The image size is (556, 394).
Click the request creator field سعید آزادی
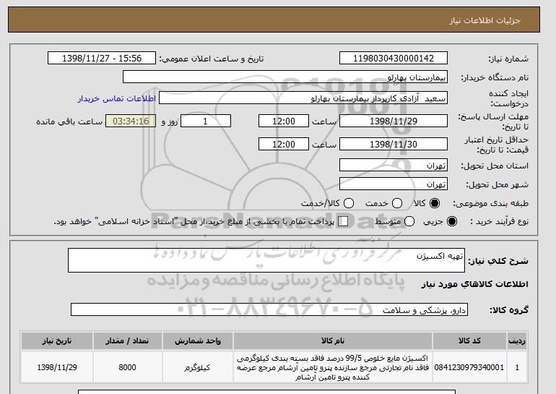(303, 98)
